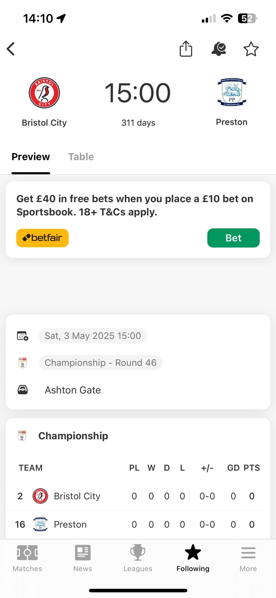Image resolution: width=276 pixels, height=598 pixels.
Task: Go to Matches in bottom bar
Action: point(27,558)
